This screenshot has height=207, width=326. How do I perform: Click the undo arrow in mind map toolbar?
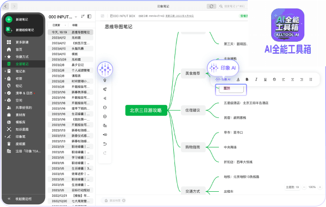point(105,144)
